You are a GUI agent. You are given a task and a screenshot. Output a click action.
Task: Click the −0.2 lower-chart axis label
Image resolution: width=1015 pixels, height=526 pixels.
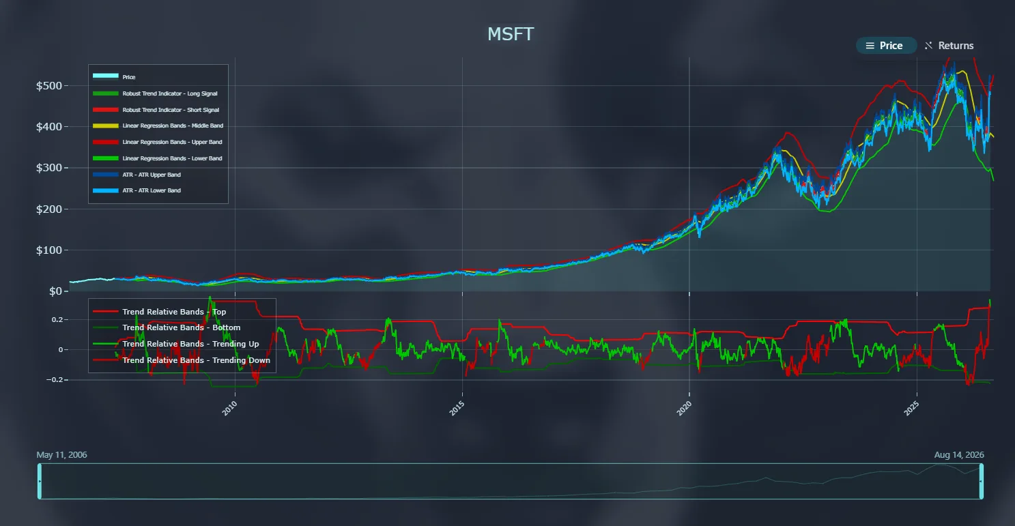click(53, 380)
